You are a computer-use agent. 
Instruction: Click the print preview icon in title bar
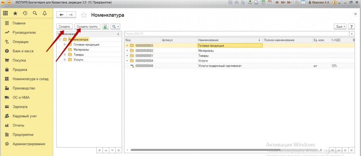click(x=243, y=2)
